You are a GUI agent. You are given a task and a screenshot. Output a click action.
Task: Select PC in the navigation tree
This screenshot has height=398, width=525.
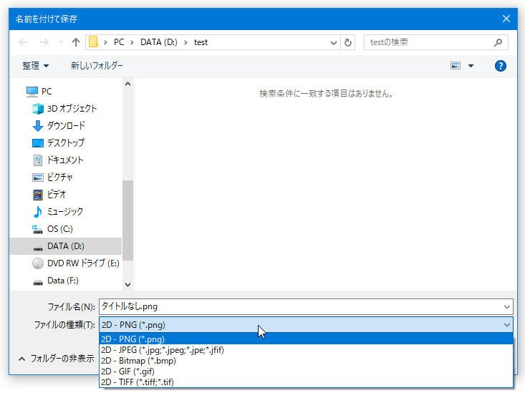tap(39, 92)
